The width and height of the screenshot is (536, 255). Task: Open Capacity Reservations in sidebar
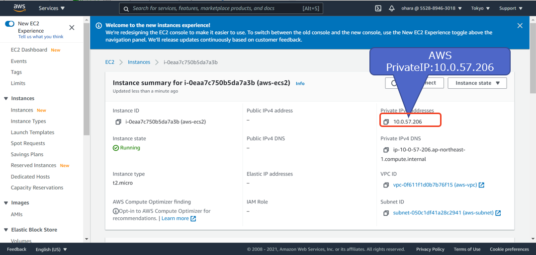pyautogui.click(x=37, y=188)
